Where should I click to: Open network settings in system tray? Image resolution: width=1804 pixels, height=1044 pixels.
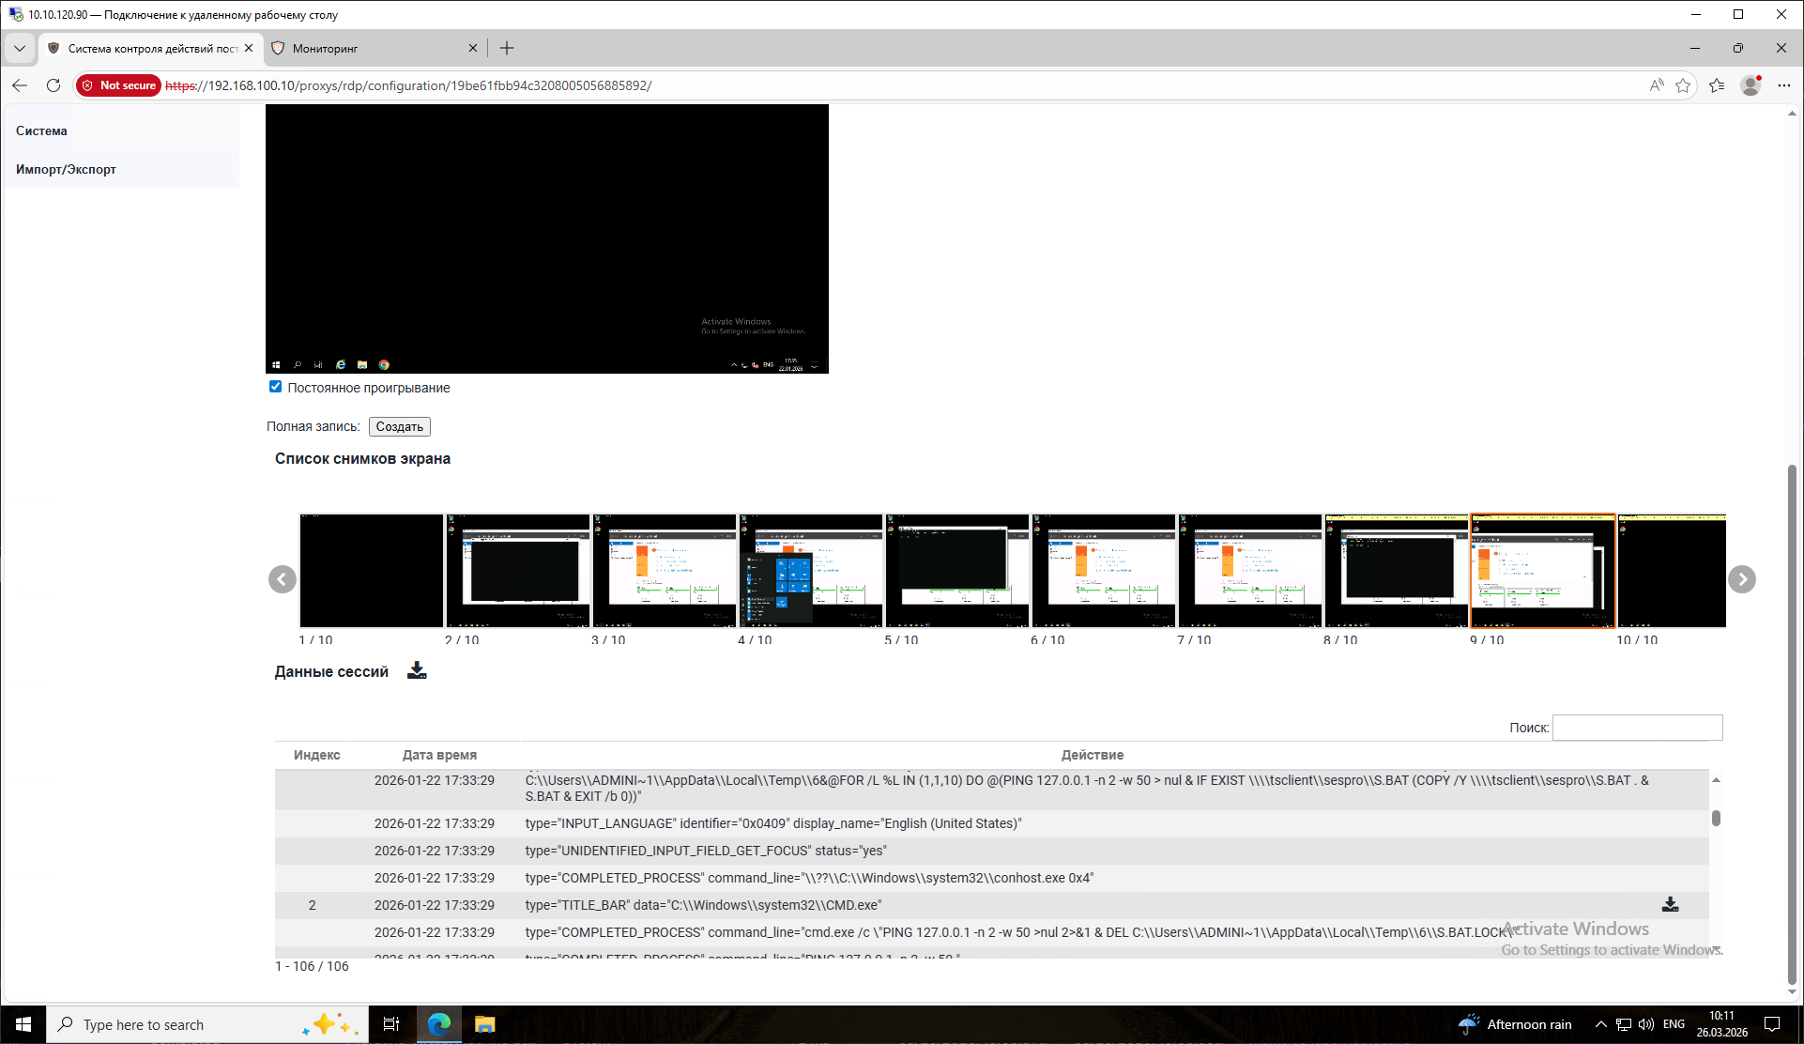pyautogui.click(x=1624, y=1024)
